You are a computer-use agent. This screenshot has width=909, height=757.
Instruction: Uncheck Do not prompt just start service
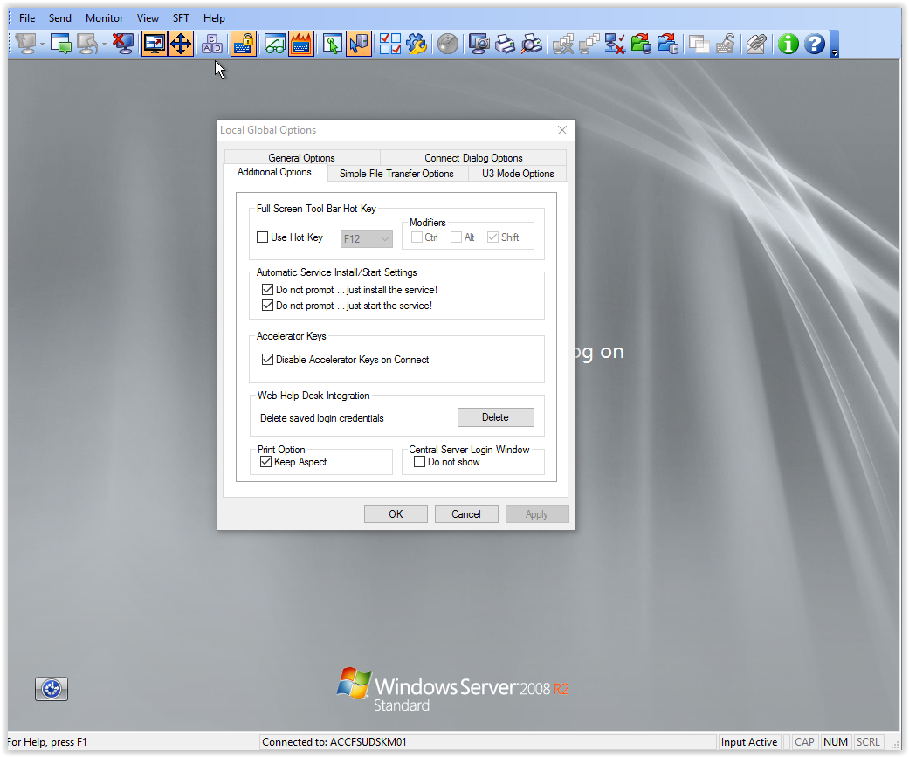point(267,305)
